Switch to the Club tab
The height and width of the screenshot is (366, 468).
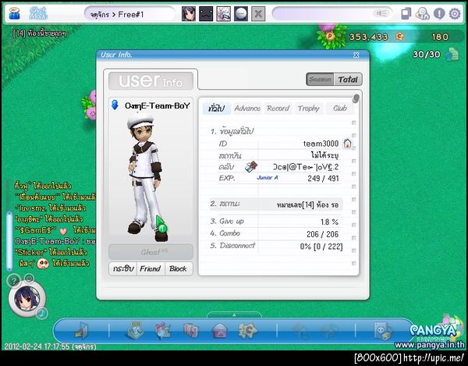[339, 108]
